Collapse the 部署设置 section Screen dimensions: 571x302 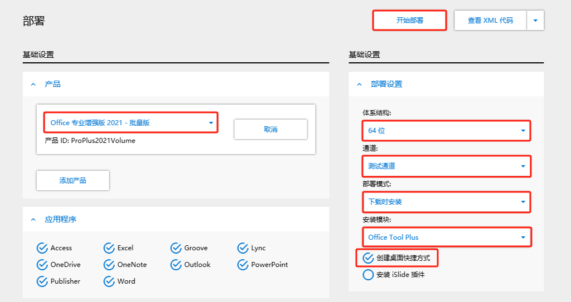[x=360, y=85]
